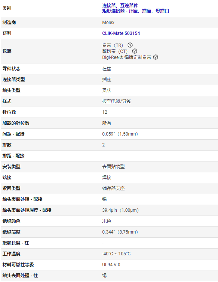Click the pitch value 0.059" (1.50mm)
The image size is (218, 282).
click(x=120, y=134)
